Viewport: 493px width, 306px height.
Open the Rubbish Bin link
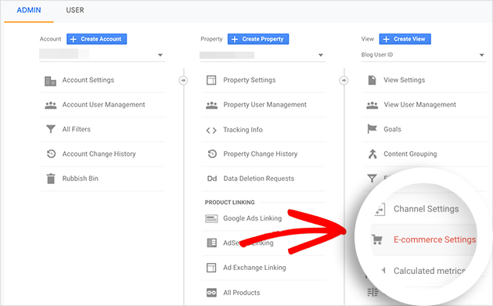pyautogui.click(x=80, y=178)
